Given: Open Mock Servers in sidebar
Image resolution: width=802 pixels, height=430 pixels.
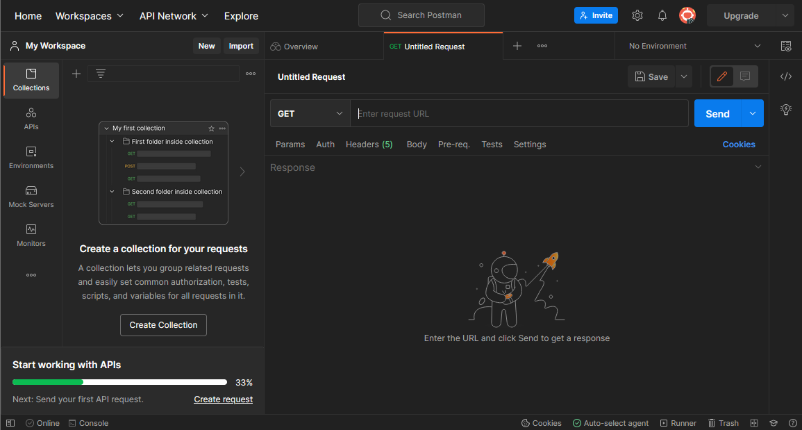Looking at the screenshot, I should point(31,197).
